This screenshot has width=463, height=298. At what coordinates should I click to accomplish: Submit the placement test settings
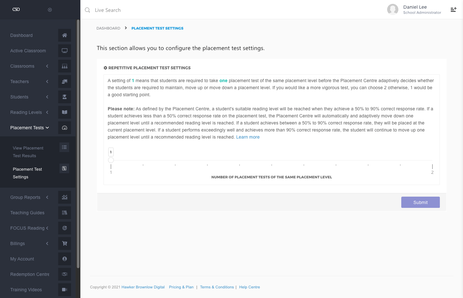tap(420, 202)
